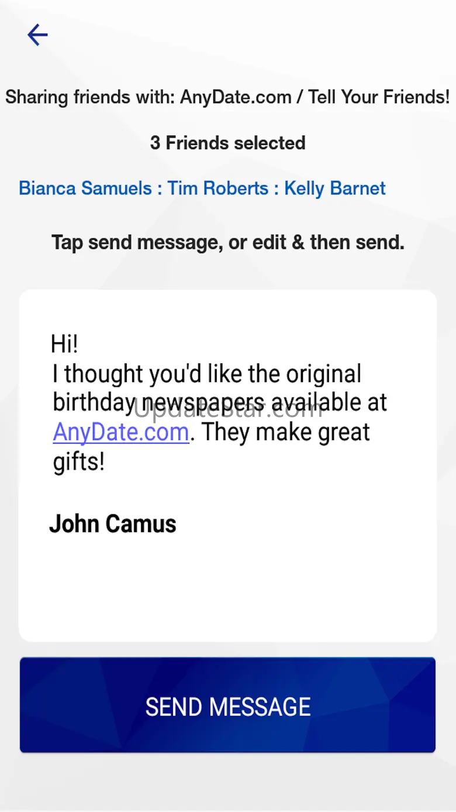
Task: Select Bianca Samuels in the friends list
Action: [x=85, y=189]
